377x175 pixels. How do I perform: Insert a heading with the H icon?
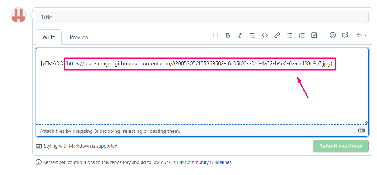click(215, 35)
